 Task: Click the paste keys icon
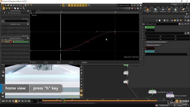(18, 8)
